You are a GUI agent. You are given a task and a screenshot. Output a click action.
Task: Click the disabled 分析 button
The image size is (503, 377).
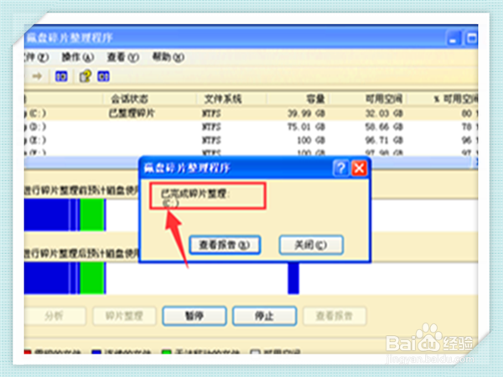point(54,316)
